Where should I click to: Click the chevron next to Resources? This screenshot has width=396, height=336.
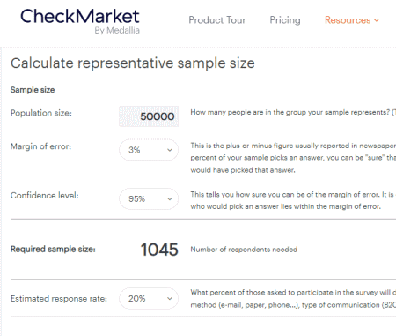(x=377, y=20)
